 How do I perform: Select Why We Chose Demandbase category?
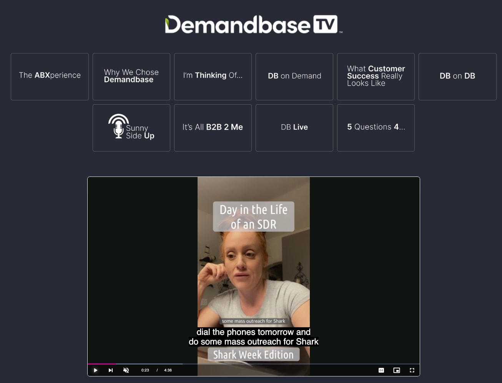[x=131, y=77]
